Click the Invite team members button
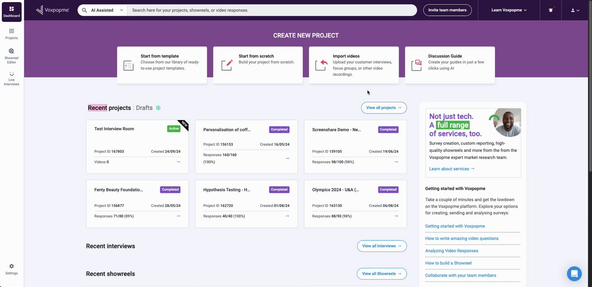This screenshot has width=592, height=287. (x=447, y=10)
